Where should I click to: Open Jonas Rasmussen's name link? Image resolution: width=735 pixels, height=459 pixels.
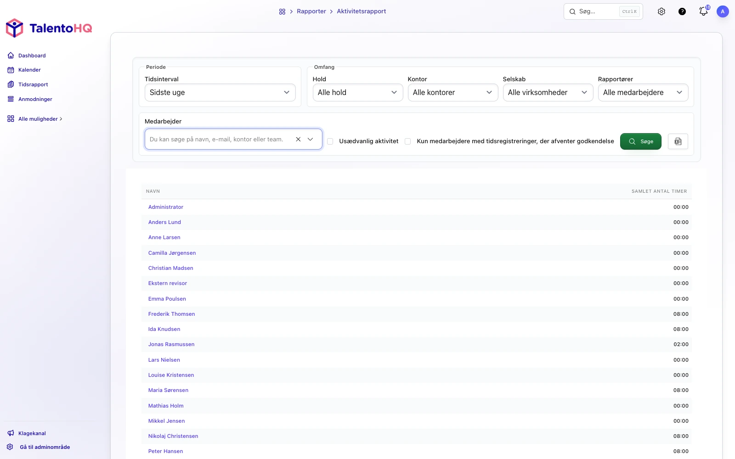click(171, 344)
